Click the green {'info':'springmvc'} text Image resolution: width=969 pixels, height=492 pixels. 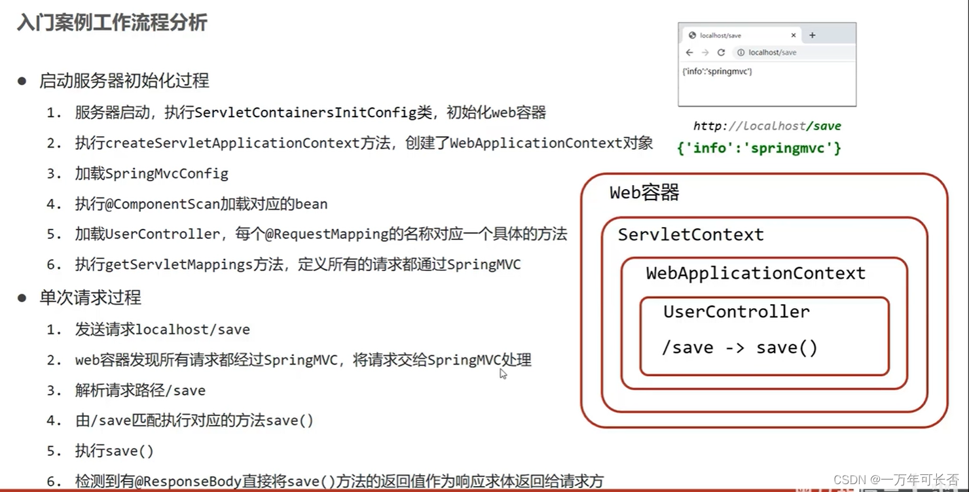tap(759, 149)
